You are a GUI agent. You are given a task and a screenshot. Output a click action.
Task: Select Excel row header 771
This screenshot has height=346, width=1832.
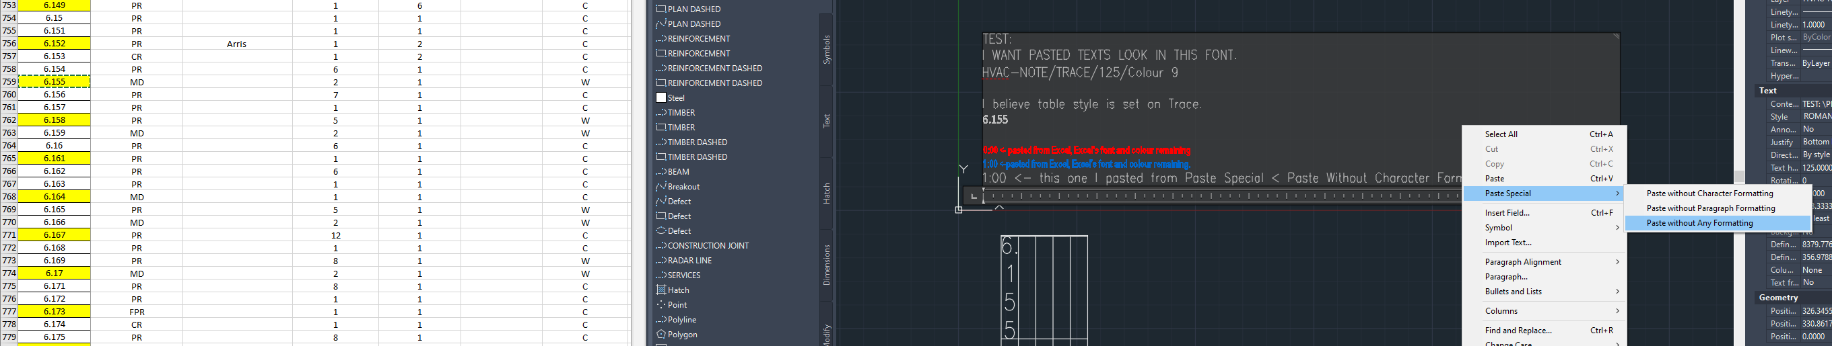point(9,235)
